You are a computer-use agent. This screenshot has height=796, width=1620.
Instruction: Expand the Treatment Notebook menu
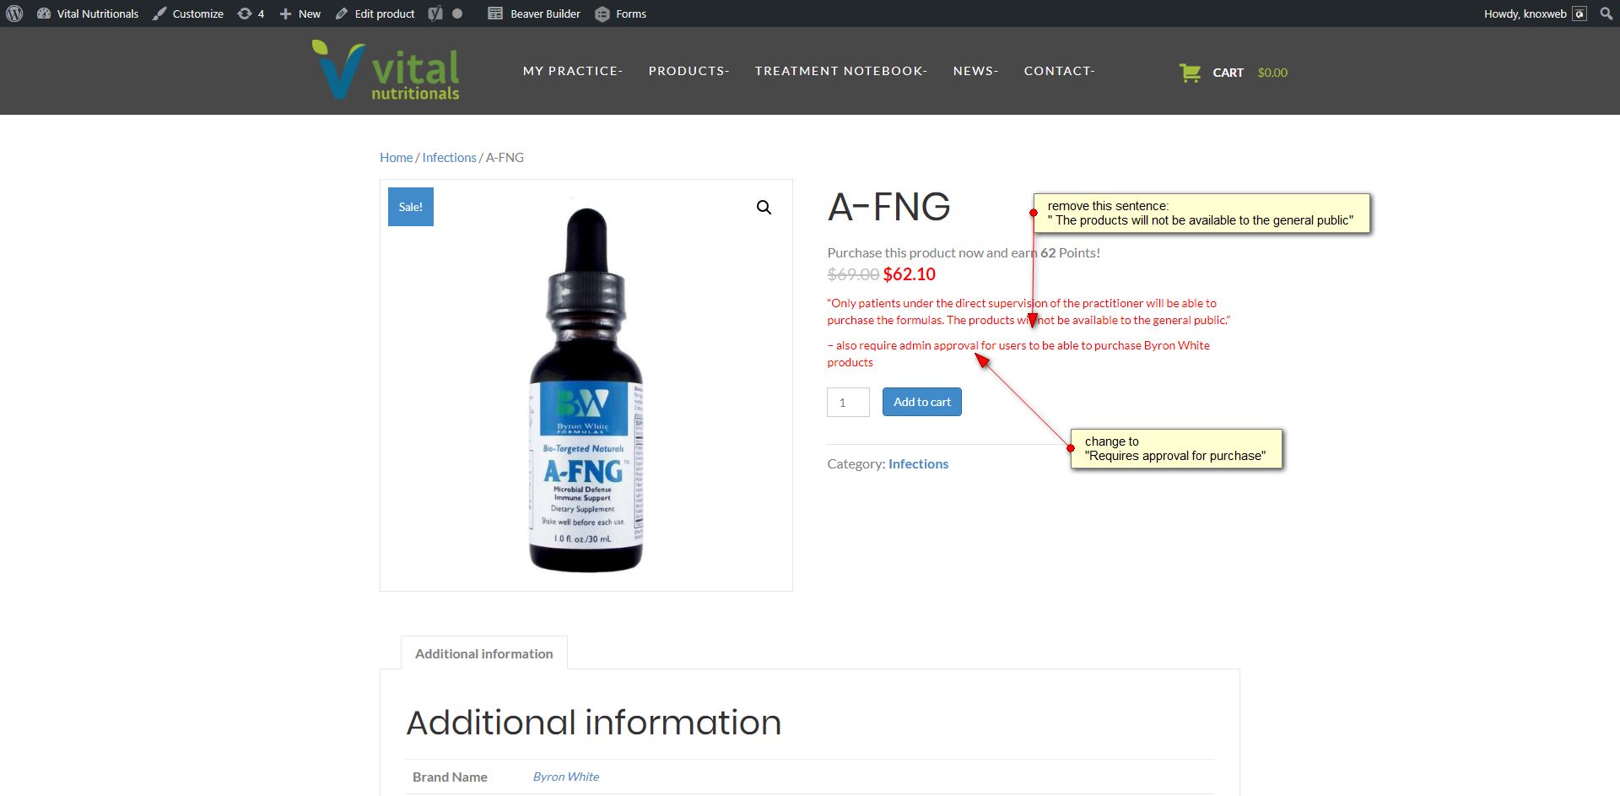pyautogui.click(x=841, y=71)
